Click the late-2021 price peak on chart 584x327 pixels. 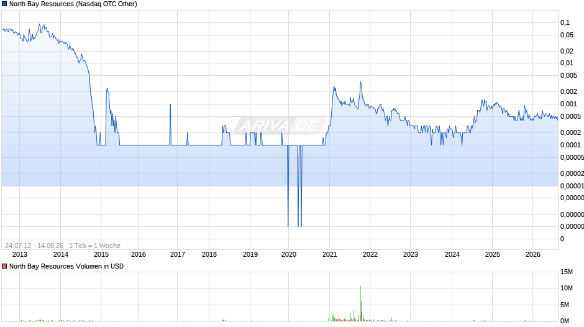[360, 83]
